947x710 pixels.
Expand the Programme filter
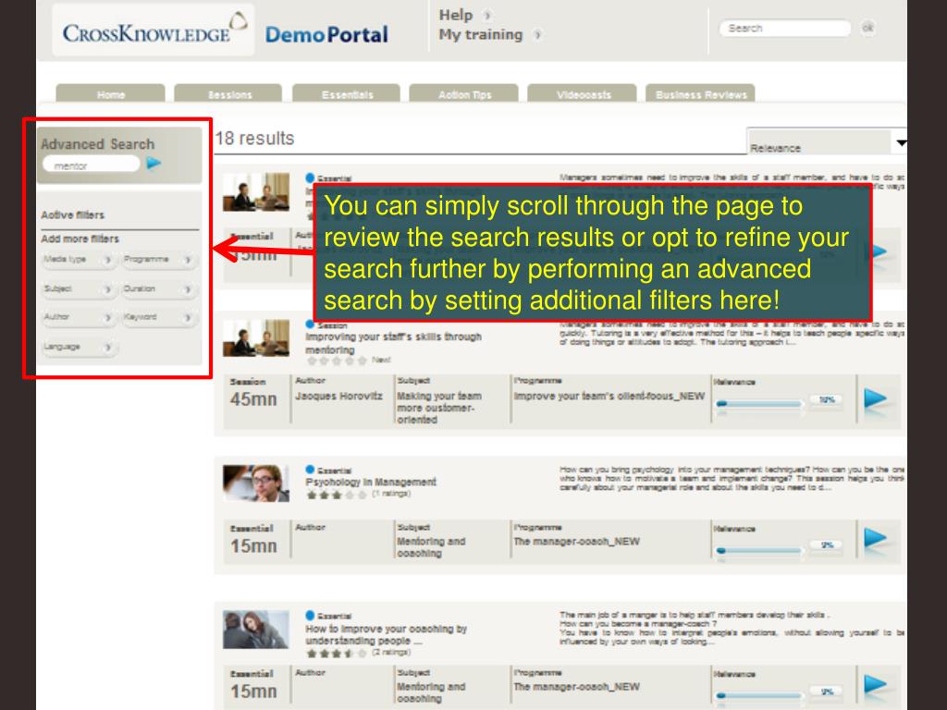(x=159, y=260)
